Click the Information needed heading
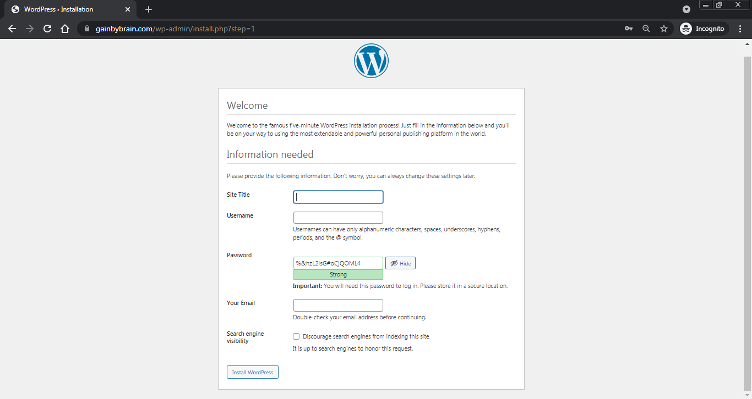Screen dimensions: 752x399 coord(270,154)
